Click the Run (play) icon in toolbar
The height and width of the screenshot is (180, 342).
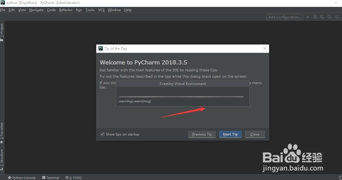coord(308,17)
